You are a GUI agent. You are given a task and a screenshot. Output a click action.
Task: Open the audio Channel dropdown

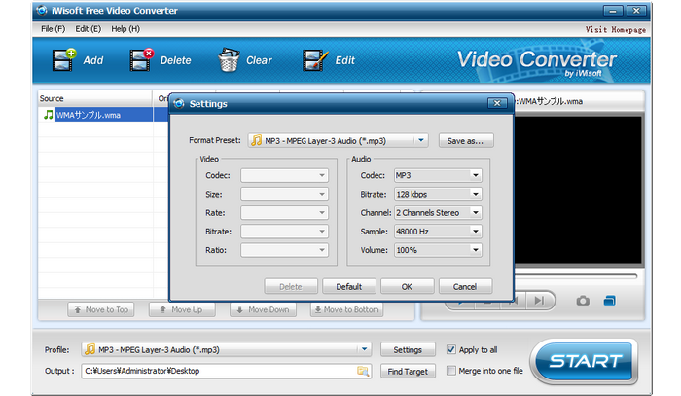coord(475,213)
